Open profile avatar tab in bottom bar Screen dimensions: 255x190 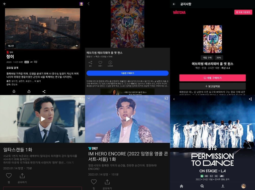click(244, 186)
